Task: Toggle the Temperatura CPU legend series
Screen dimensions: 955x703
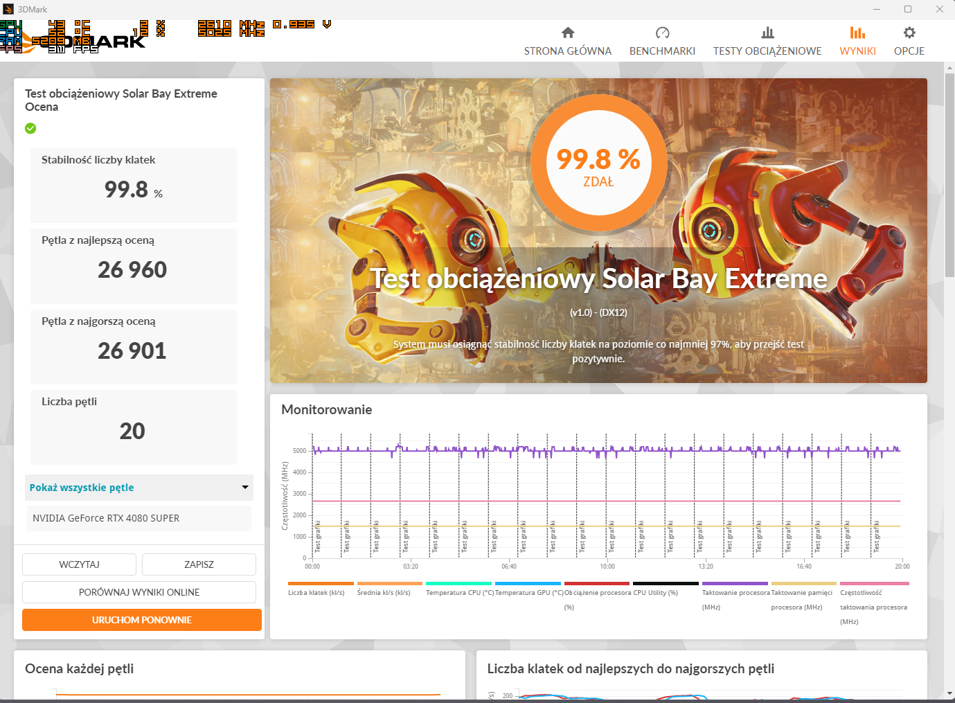Action: click(x=459, y=592)
